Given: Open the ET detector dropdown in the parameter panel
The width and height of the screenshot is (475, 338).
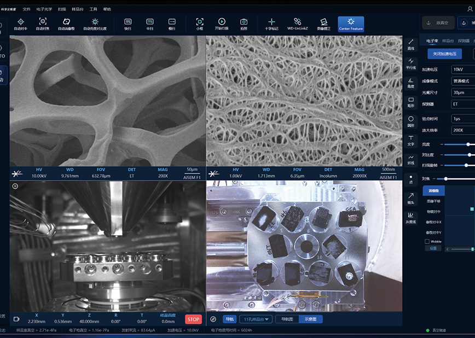Looking at the screenshot, I should (463, 104).
